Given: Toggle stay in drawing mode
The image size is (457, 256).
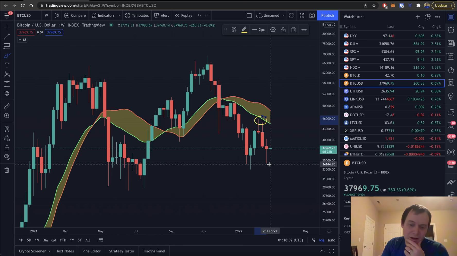Looking at the screenshot, I should tap(7, 138).
